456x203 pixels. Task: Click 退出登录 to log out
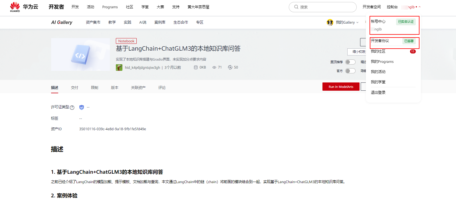pos(378,92)
